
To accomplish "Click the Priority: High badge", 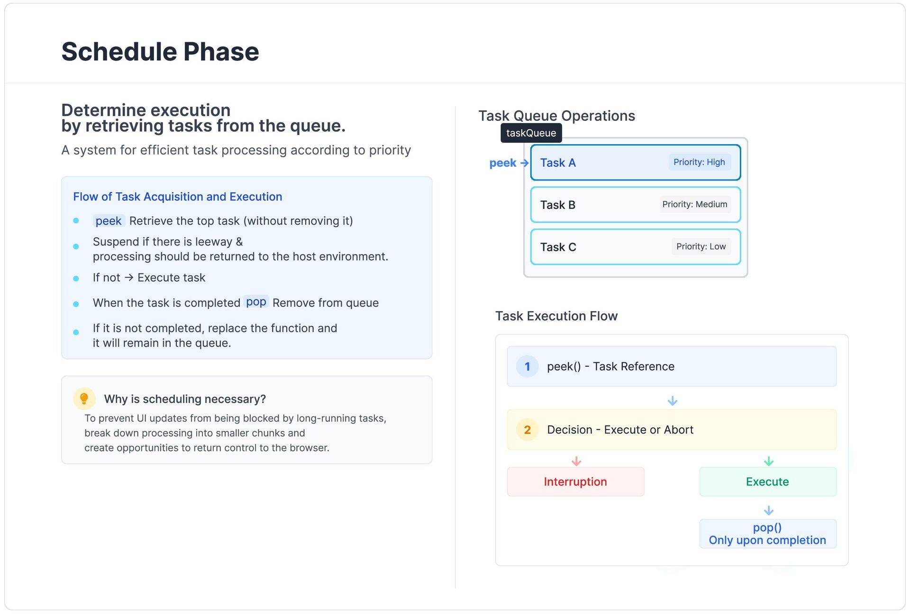I will pos(699,162).
